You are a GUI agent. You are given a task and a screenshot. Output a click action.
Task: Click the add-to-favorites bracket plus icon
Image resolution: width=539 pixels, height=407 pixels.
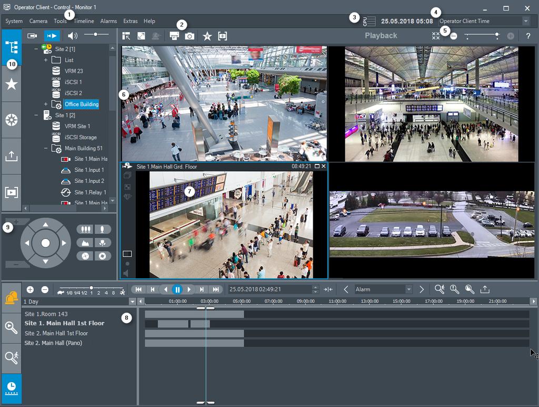[223, 36]
